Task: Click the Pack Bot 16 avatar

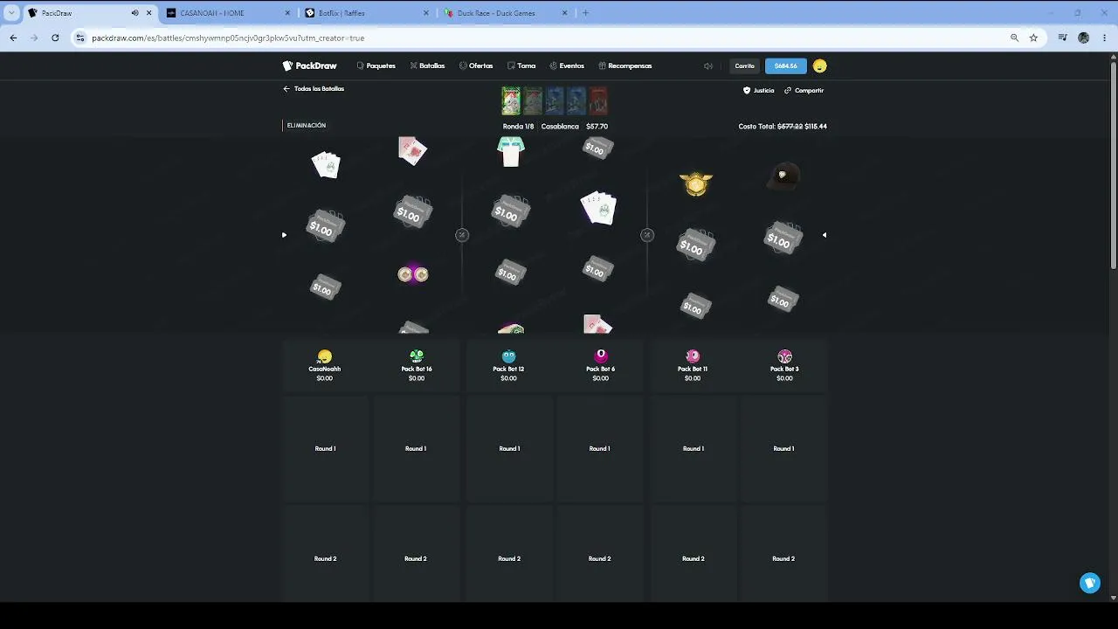Action: (417, 356)
